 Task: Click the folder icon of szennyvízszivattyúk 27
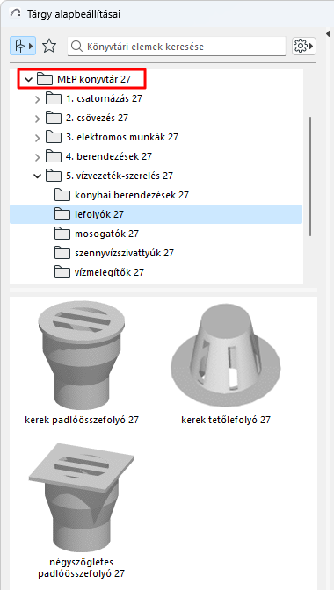coord(62,253)
